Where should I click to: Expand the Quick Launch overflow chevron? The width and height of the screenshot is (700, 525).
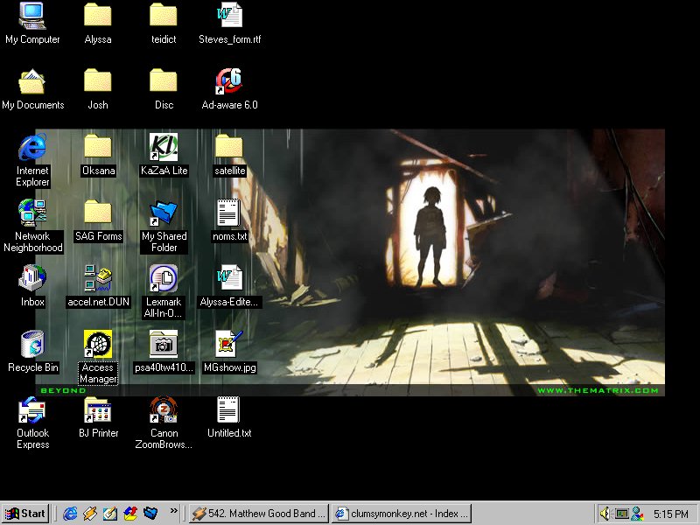[173, 510]
